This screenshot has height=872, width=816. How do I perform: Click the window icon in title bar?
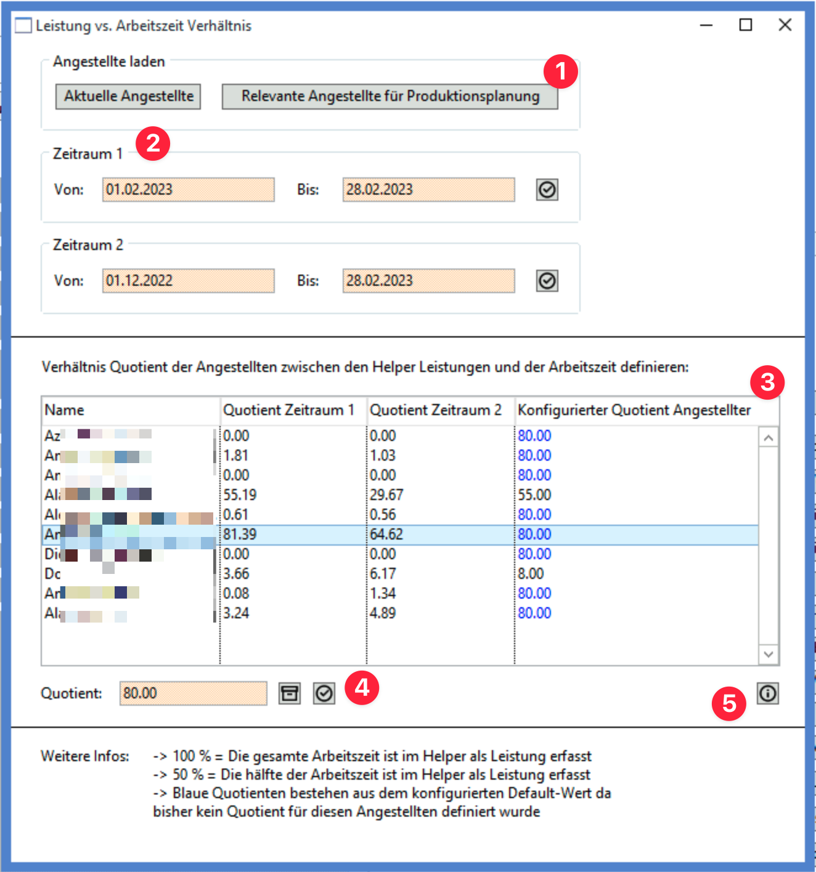[x=23, y=26]
